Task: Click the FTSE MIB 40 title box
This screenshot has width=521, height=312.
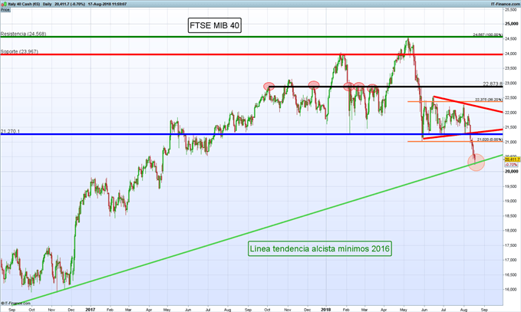Action: click(x=215, y=25)
